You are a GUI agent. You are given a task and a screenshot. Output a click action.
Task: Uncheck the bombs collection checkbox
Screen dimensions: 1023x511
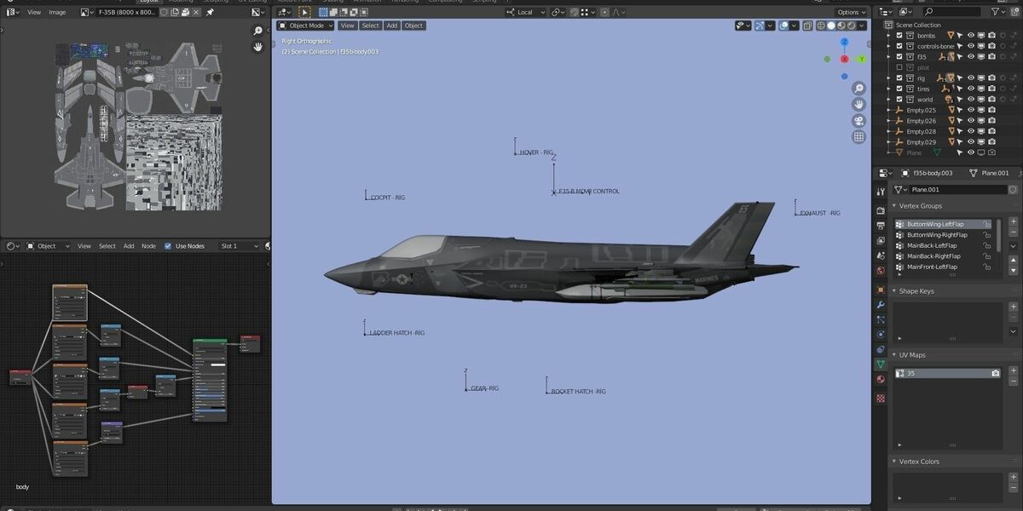click(899, 36)
